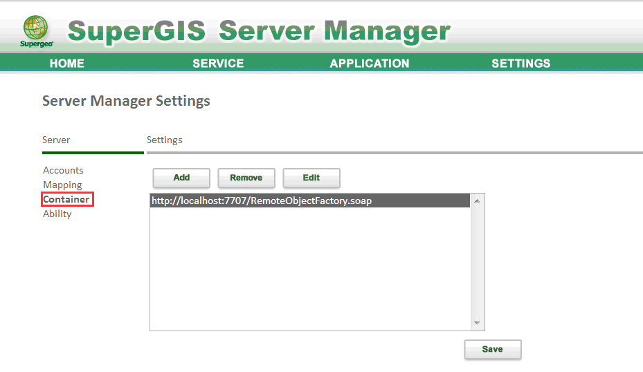Open the APPLICATION navigation menu
The height and width of the screenshot is (372, 643).
[370, 63]
